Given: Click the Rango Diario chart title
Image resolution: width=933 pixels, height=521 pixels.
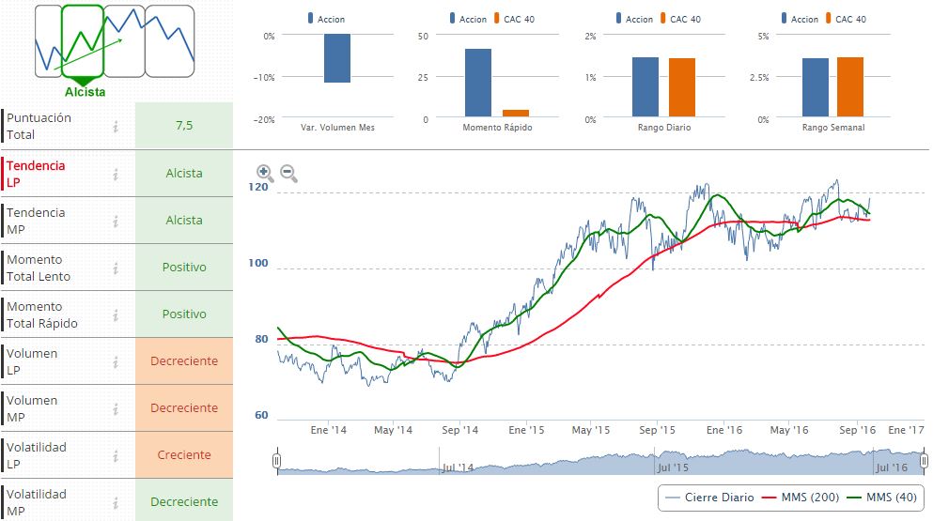Looking at the screenshot, I should pyautogui.click(x=664, y=128).
